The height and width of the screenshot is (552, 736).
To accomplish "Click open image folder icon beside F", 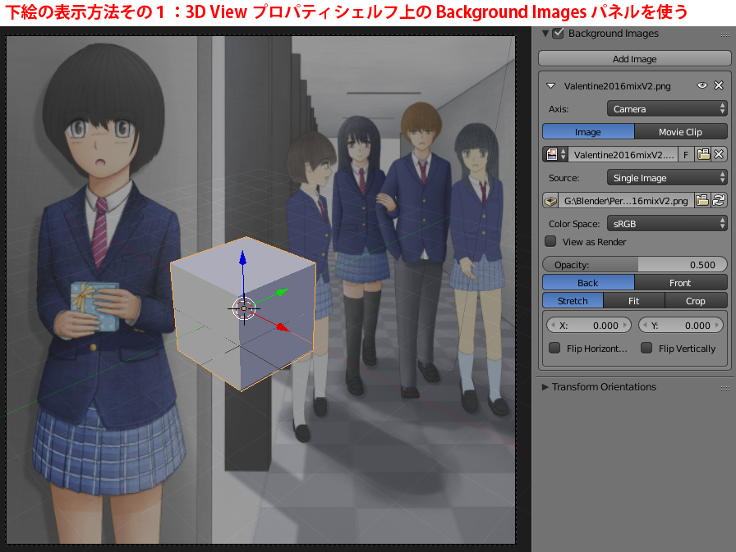I will click(x=703, y=155).
